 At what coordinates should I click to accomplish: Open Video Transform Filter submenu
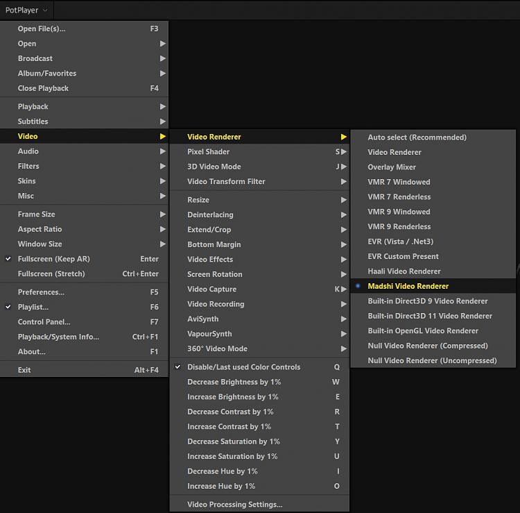[x=260, y=182]
